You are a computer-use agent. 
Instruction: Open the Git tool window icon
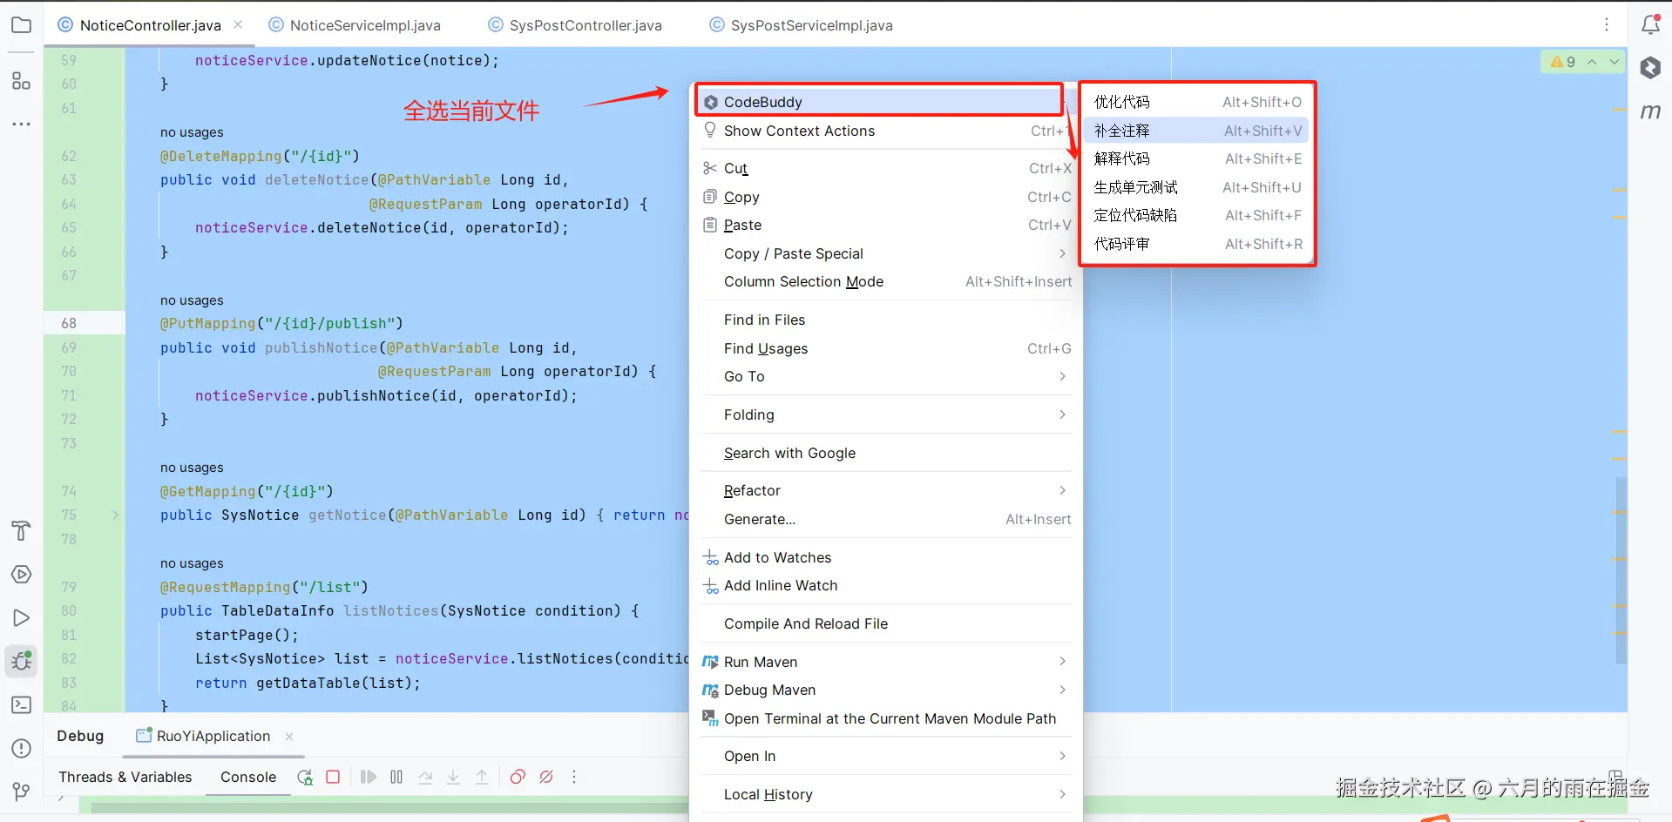pyautogui.click(x=21, y=792)
